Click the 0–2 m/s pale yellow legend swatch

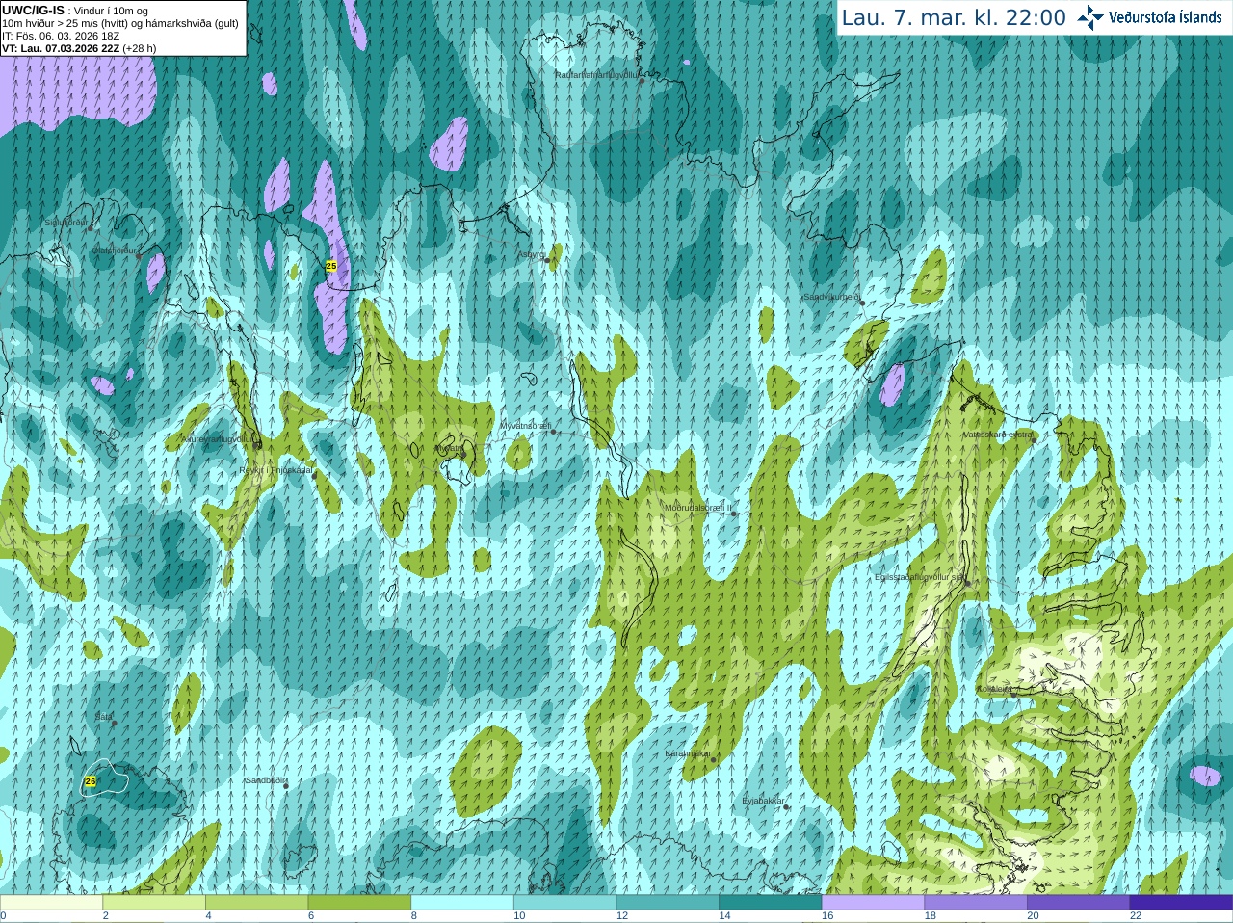click(51, 903)
